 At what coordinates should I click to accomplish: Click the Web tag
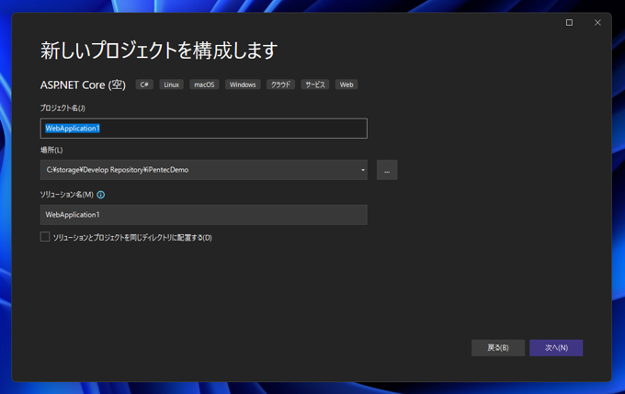pos(347,84)
